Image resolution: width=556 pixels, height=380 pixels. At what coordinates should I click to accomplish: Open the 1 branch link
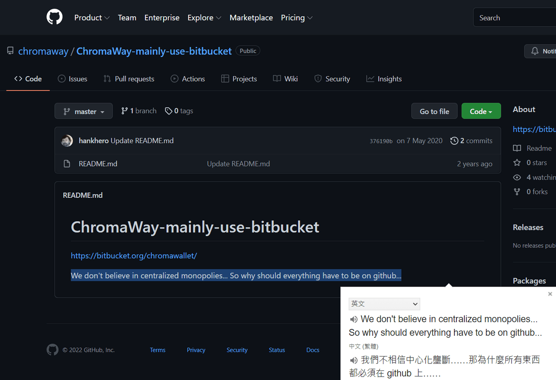(x=139, y=111)
